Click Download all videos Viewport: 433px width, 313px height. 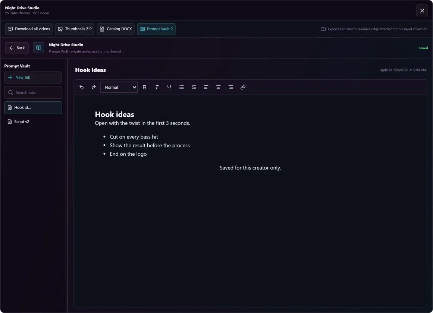29,29
